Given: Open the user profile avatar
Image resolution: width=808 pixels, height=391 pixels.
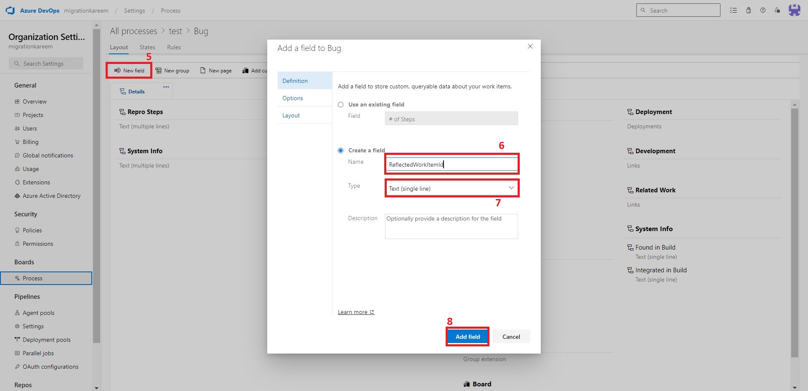Looking at the screenshot, I should (x=795, y=10).
